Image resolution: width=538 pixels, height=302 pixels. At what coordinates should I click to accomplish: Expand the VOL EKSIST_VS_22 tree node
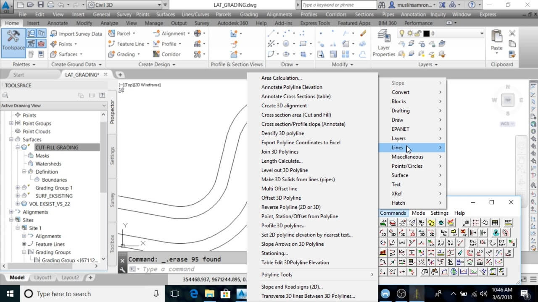[18, 204]
